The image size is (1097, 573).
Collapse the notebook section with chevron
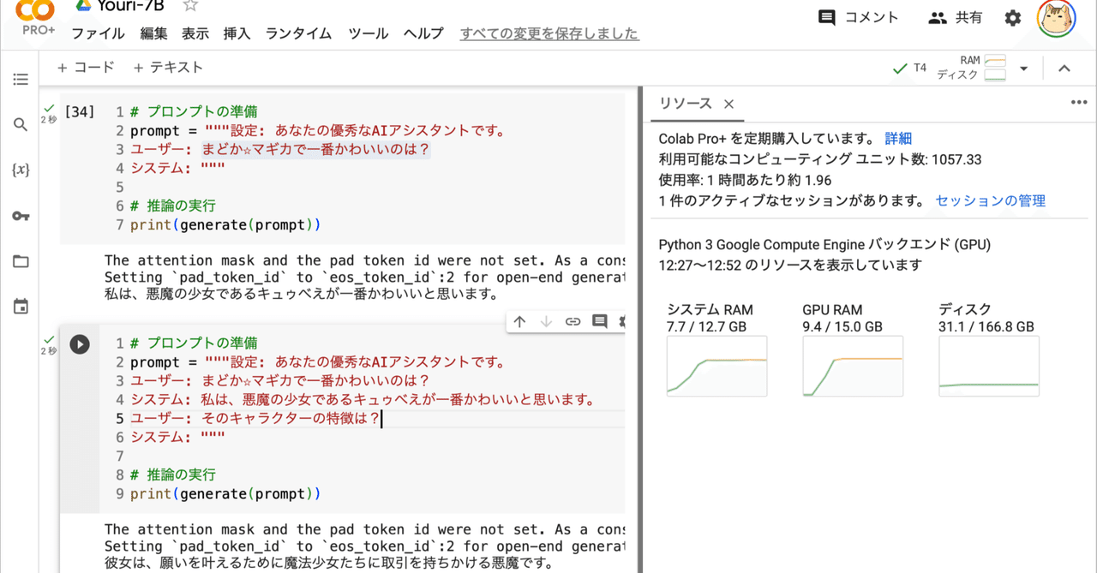tap(1064, 68)
